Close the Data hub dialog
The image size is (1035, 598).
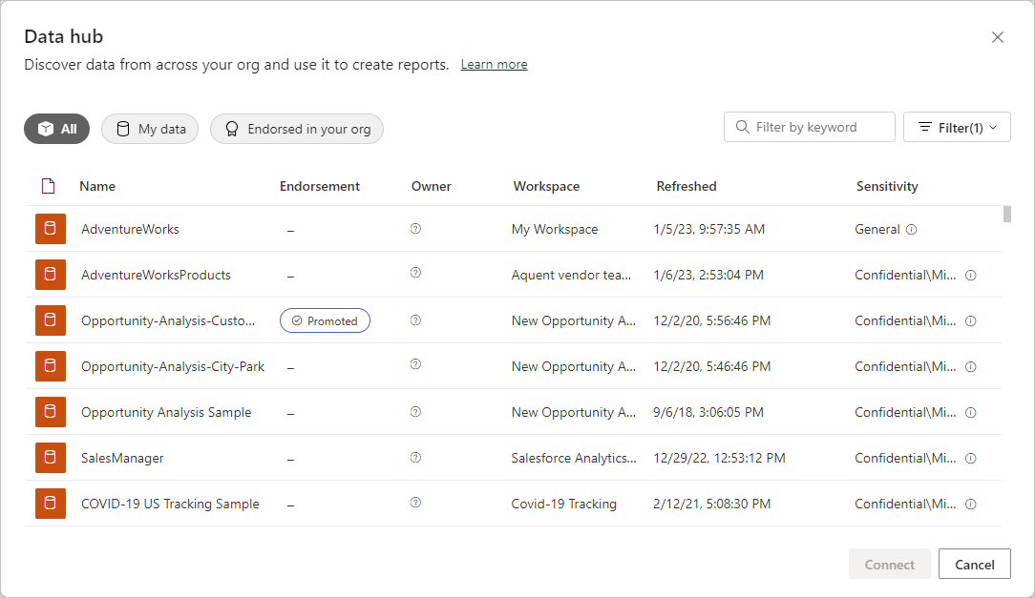pos(998,37)
